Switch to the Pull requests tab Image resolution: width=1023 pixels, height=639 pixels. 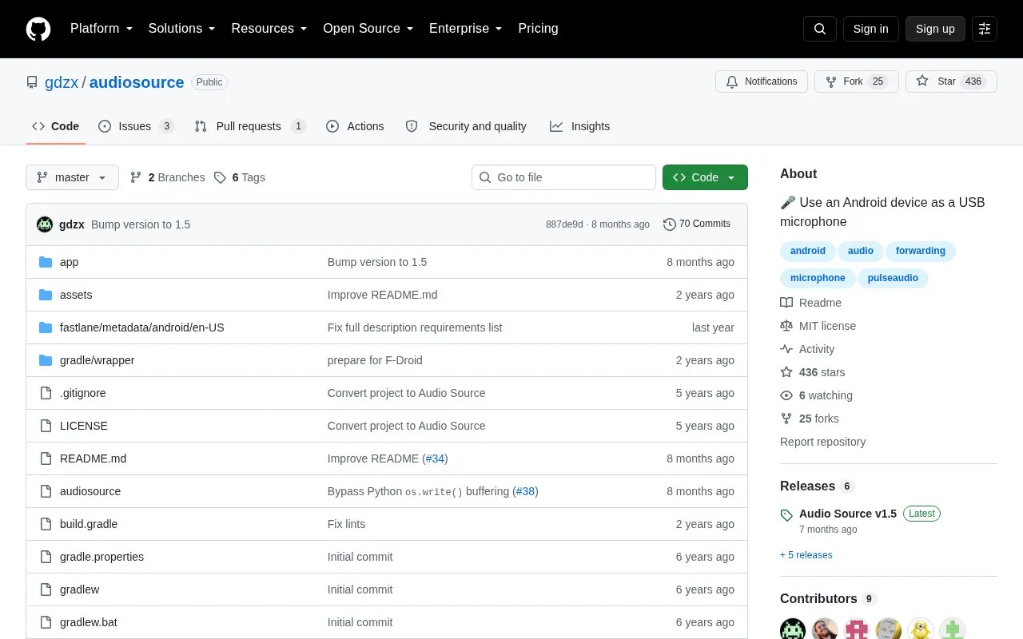pos(250,126)
